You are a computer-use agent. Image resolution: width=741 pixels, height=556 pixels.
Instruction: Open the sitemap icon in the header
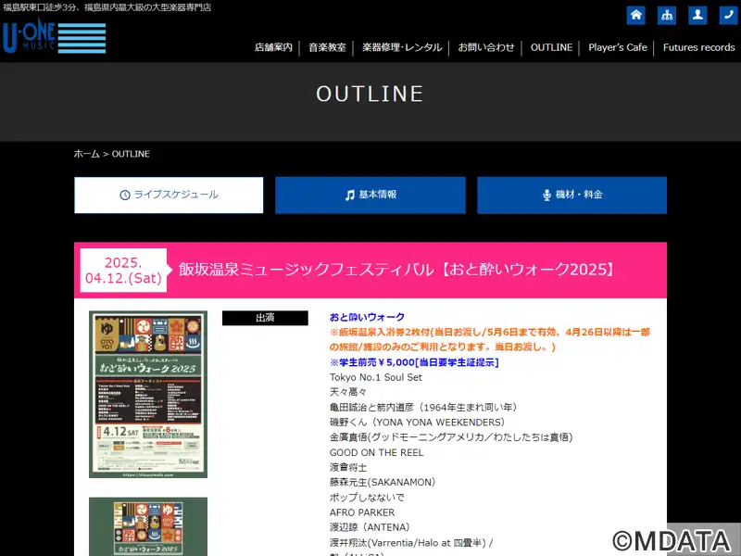pos(667,15)
